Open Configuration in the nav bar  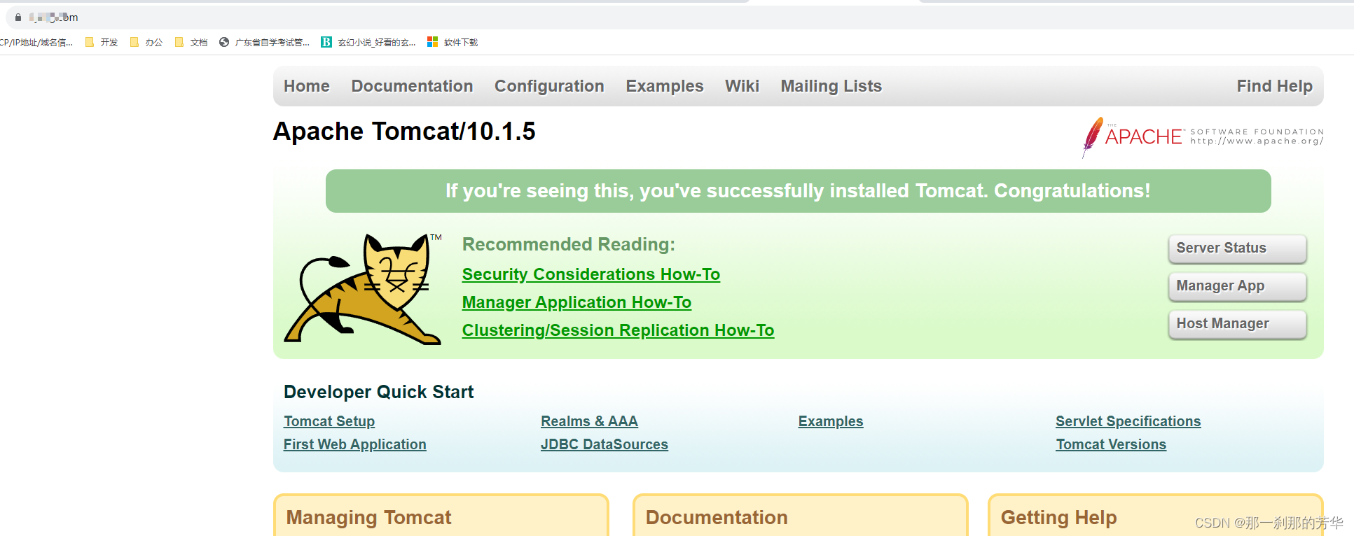click(x=549, y=86)
